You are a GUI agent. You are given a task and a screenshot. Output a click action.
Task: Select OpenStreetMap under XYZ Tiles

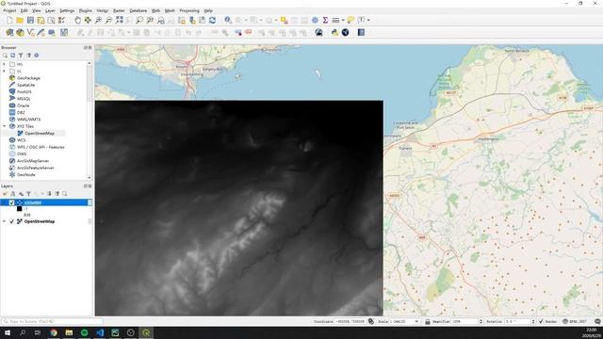(x=40, y=134)
